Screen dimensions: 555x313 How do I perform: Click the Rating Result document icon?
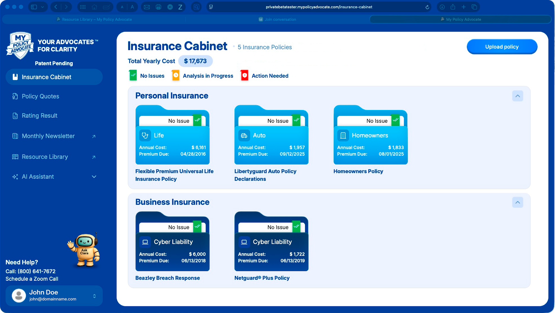tap(15, 115)
